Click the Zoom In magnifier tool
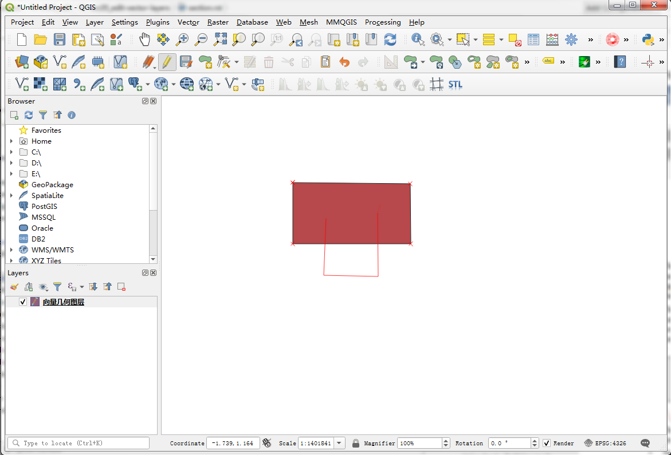This screenshot has height=455, width=671. coord(182,39)
